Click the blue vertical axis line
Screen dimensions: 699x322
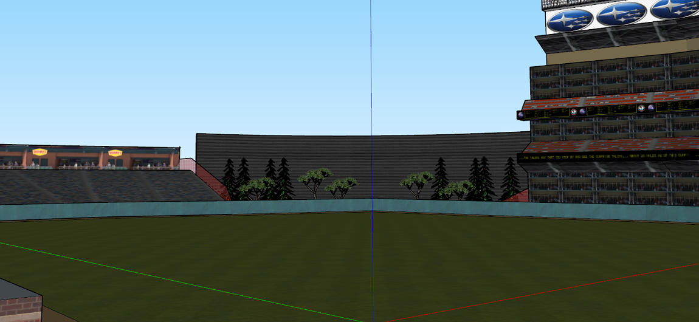[x=371, y=91]
